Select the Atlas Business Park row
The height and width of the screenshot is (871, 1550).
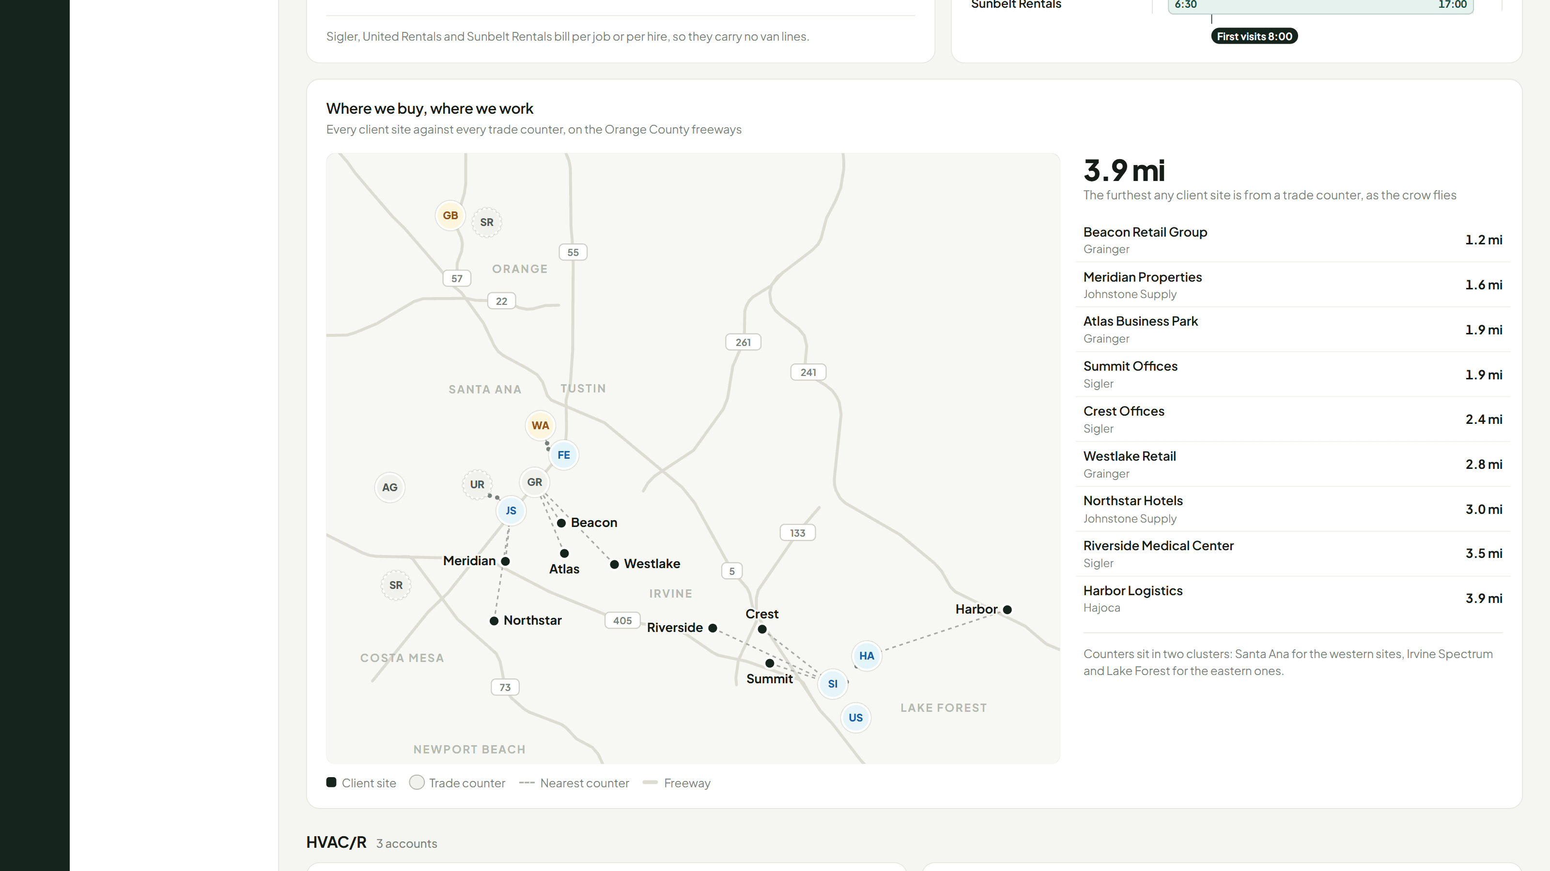1292,330
